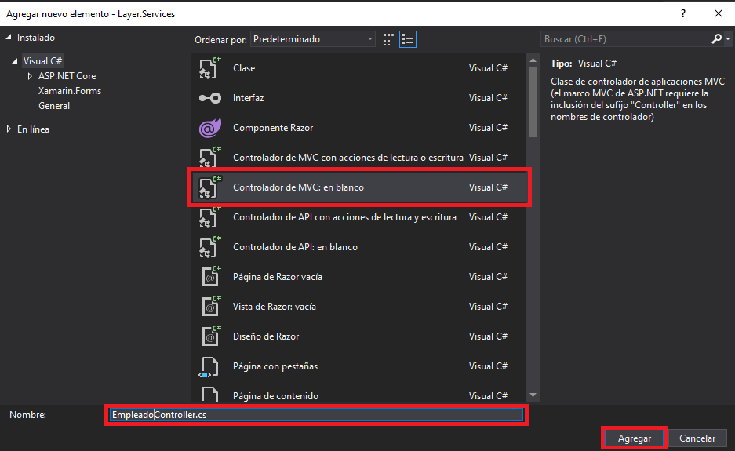The image size is (735, 451).
Task: Click the Agregar button
Action: coord(635,438)
